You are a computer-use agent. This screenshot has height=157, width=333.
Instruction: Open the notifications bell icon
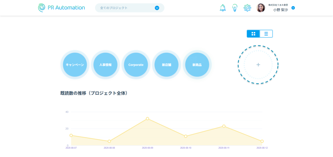(223, 8)
